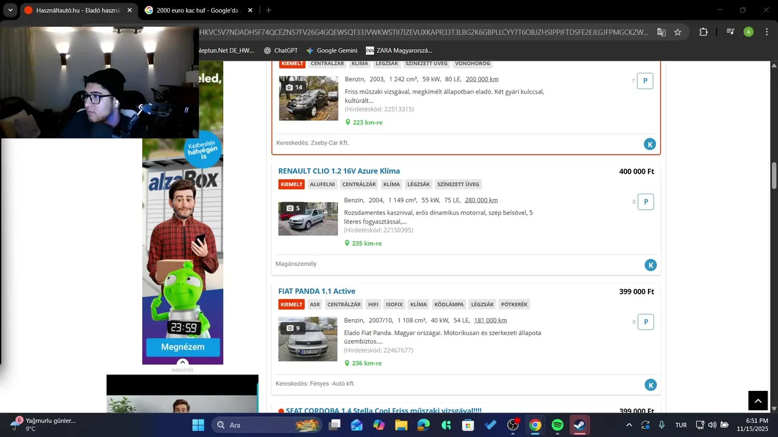Open Chrome's three-dot menu
Screen dimensions: 778x437
[766, 32]
